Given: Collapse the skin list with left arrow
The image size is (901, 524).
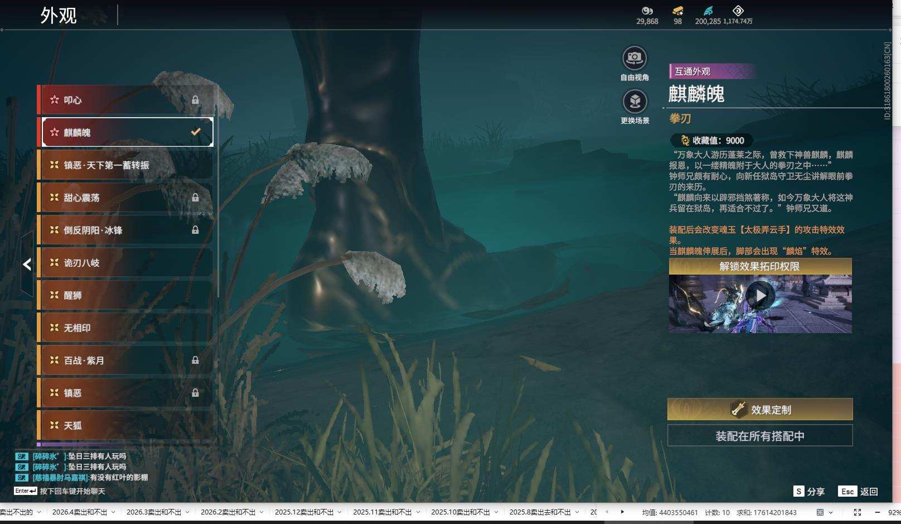Looking at the screenshot, I should [x=27, y=264].
